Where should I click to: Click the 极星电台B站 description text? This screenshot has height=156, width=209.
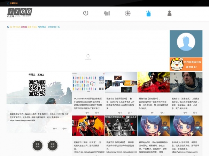[x=153, y=147]
